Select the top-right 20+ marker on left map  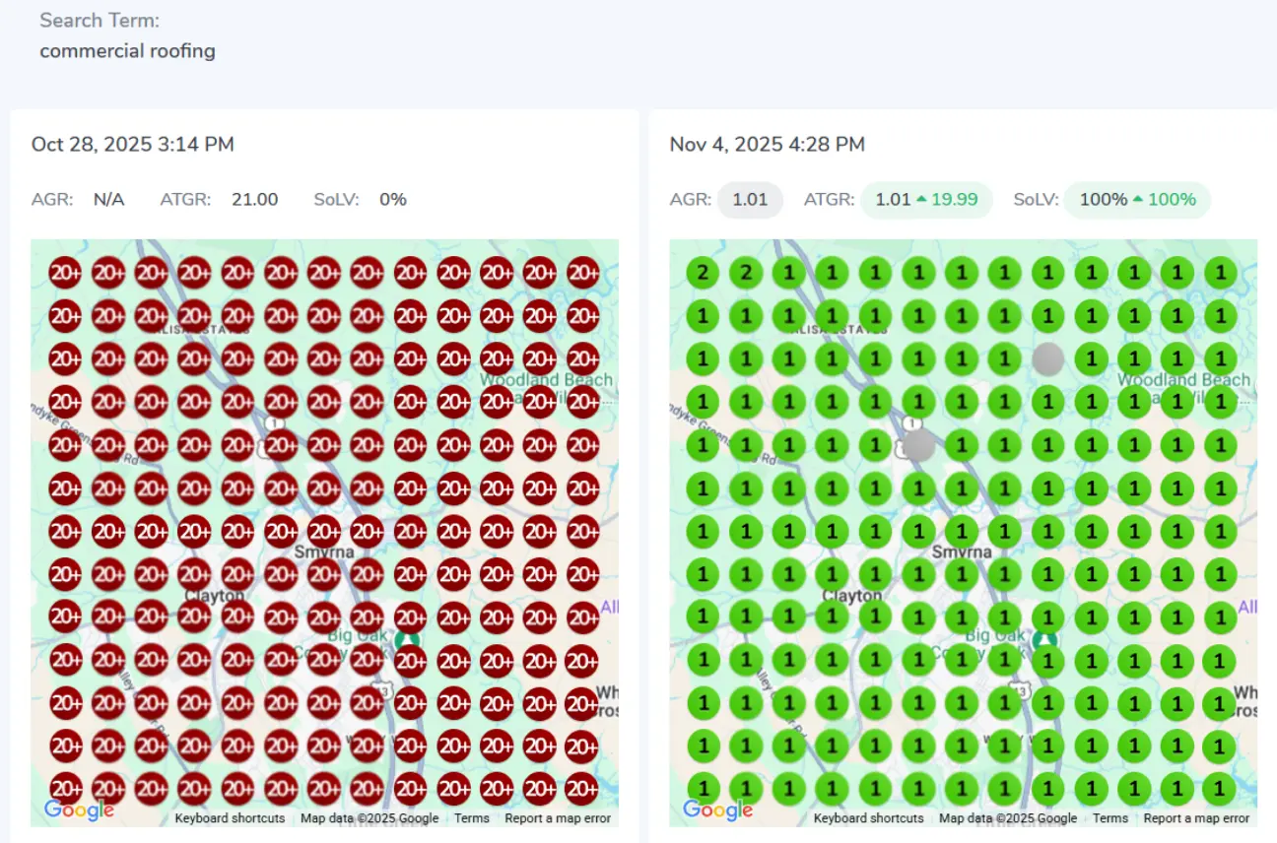click(x=583, y=273)
